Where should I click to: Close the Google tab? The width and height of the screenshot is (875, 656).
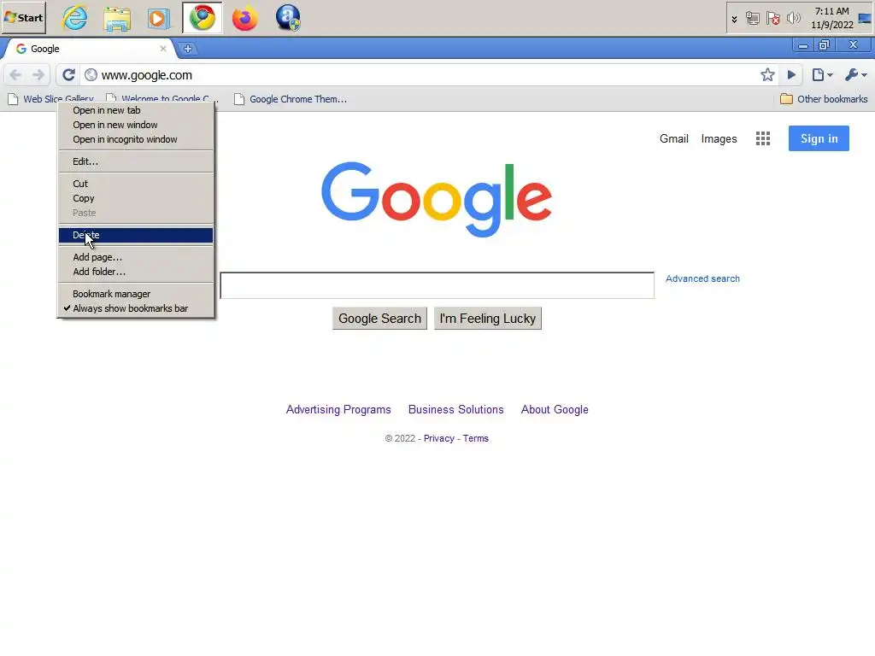(163, 49)
